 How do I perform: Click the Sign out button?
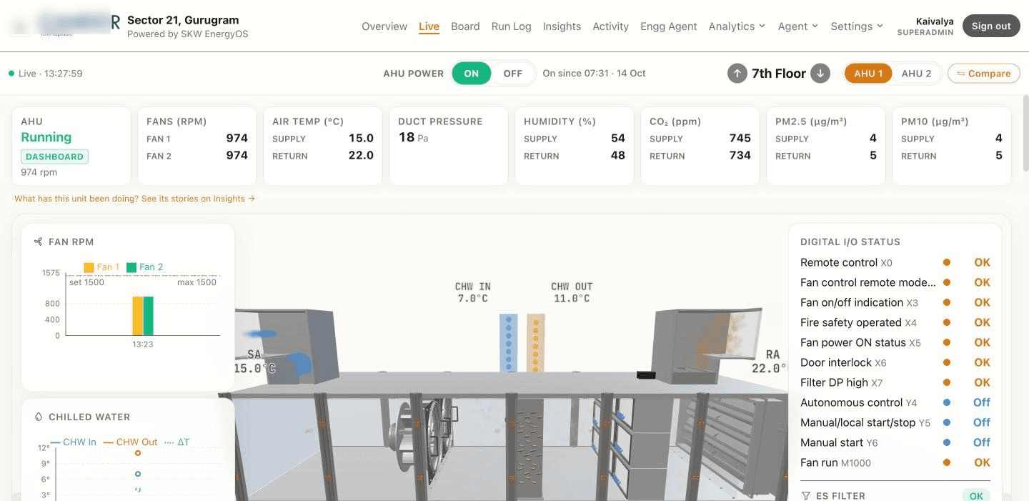click(991, 26)
